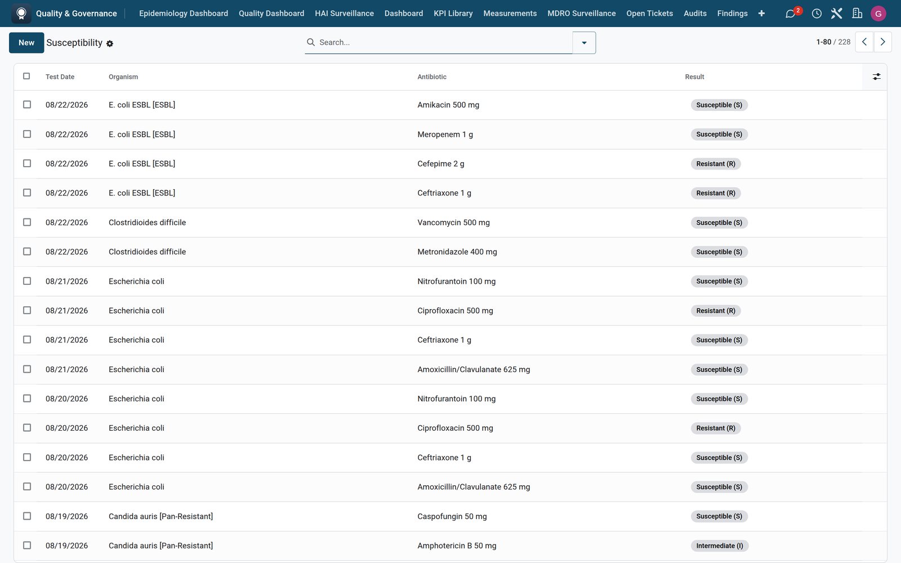Focus the Search... input field

click(444, 42)
